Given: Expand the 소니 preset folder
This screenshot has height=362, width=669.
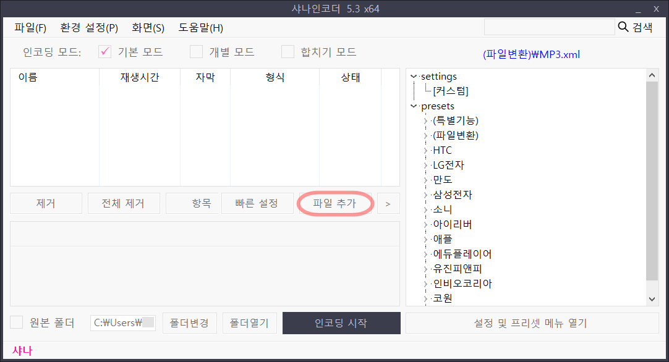Looking at the screenshot, I should pyautogui.click(x=425, y=210).
